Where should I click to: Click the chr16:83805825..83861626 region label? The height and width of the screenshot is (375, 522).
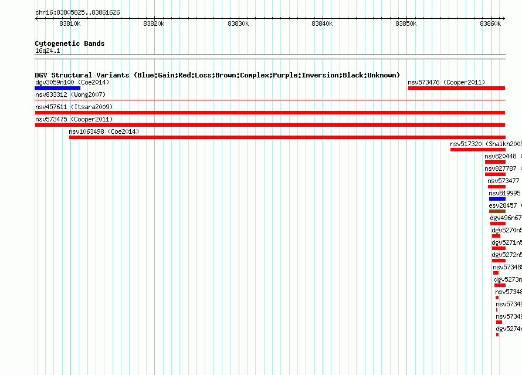[77, 12]
